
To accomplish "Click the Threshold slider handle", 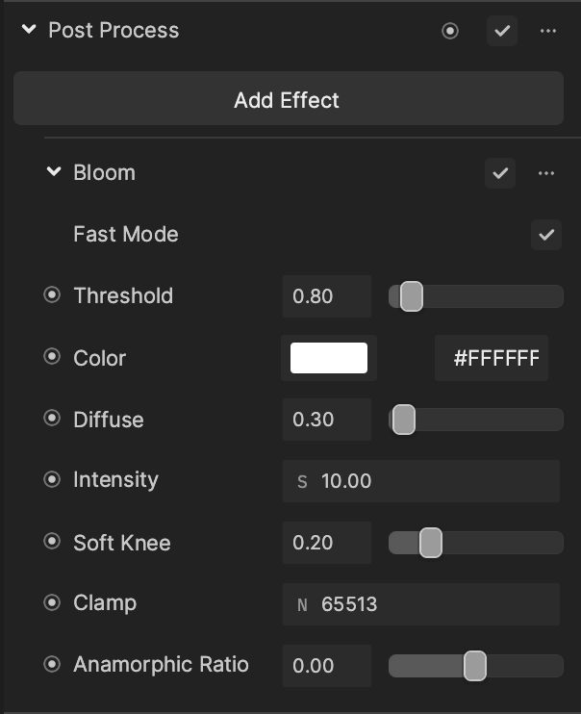I will pos(411,296).
